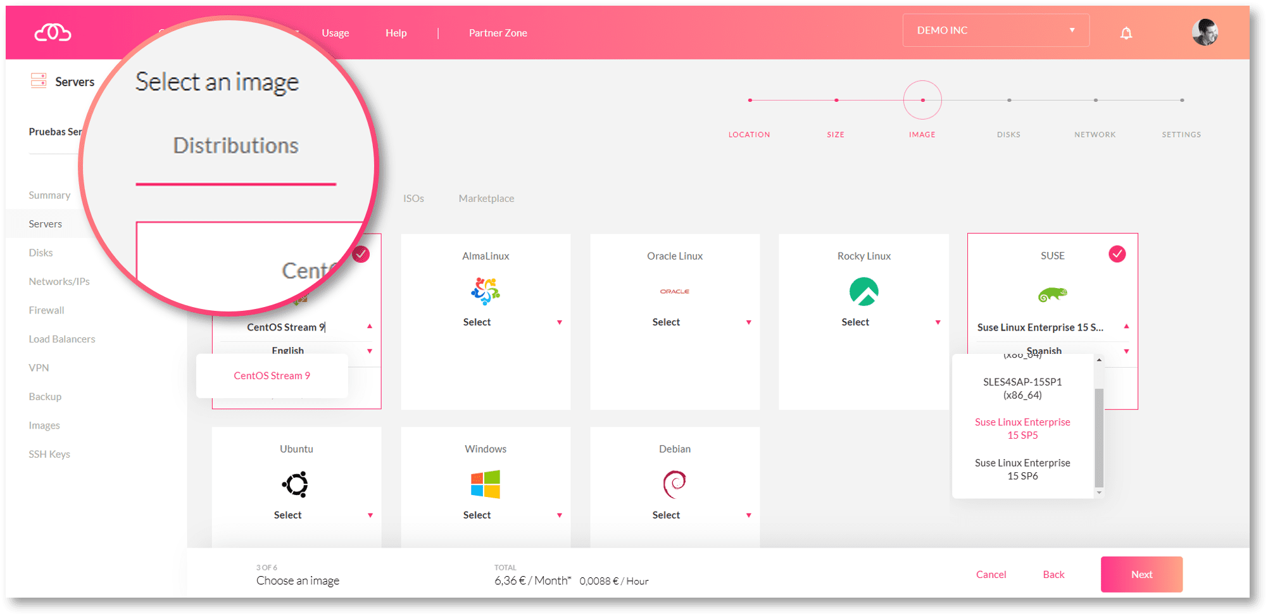
Task: Expand Debian version Select dropdown
Action: [675, 515]
